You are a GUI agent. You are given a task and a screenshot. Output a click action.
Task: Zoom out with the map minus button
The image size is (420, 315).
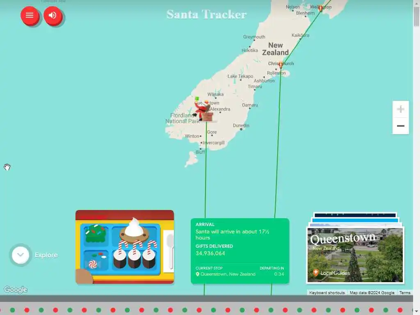400,126
